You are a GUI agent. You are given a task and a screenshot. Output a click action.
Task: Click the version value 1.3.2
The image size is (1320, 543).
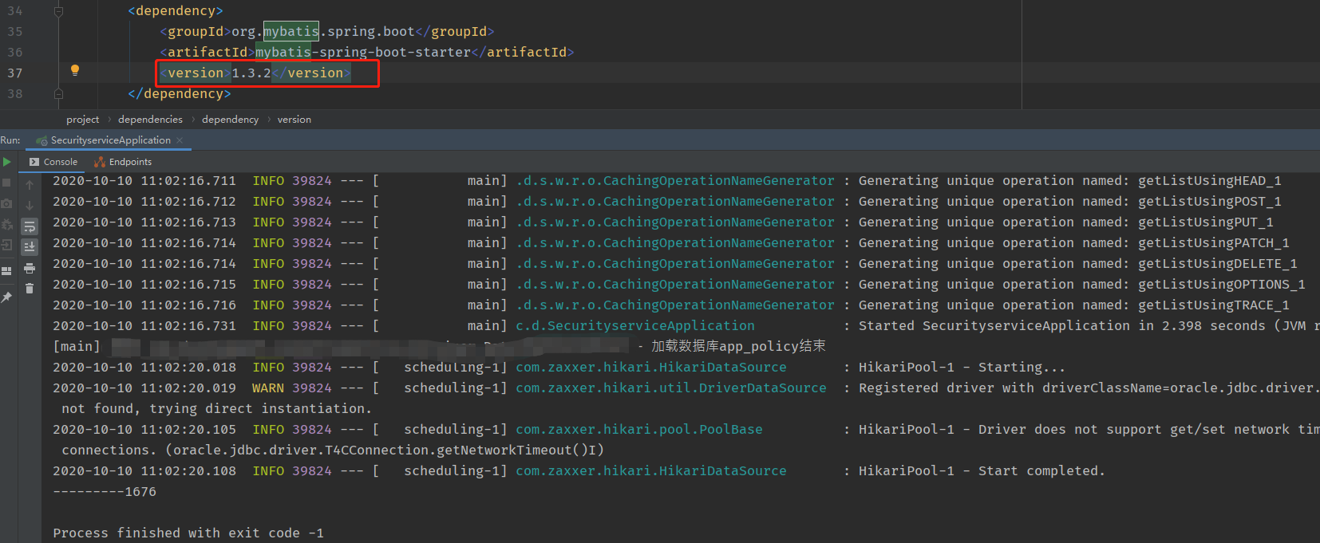(x=251, y=73)
